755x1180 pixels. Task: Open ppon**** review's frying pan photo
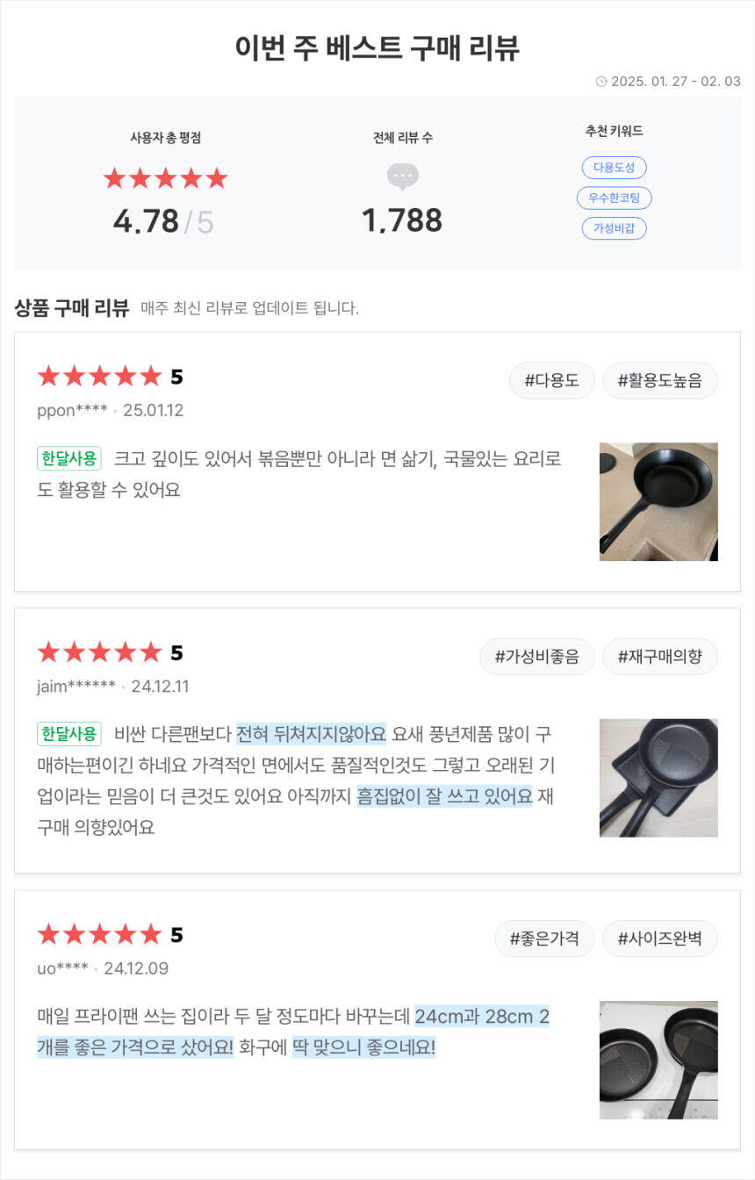658,501
